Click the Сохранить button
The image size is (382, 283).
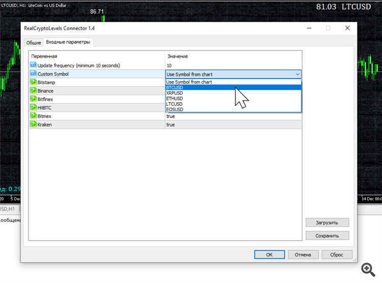[x=327, y=236]
